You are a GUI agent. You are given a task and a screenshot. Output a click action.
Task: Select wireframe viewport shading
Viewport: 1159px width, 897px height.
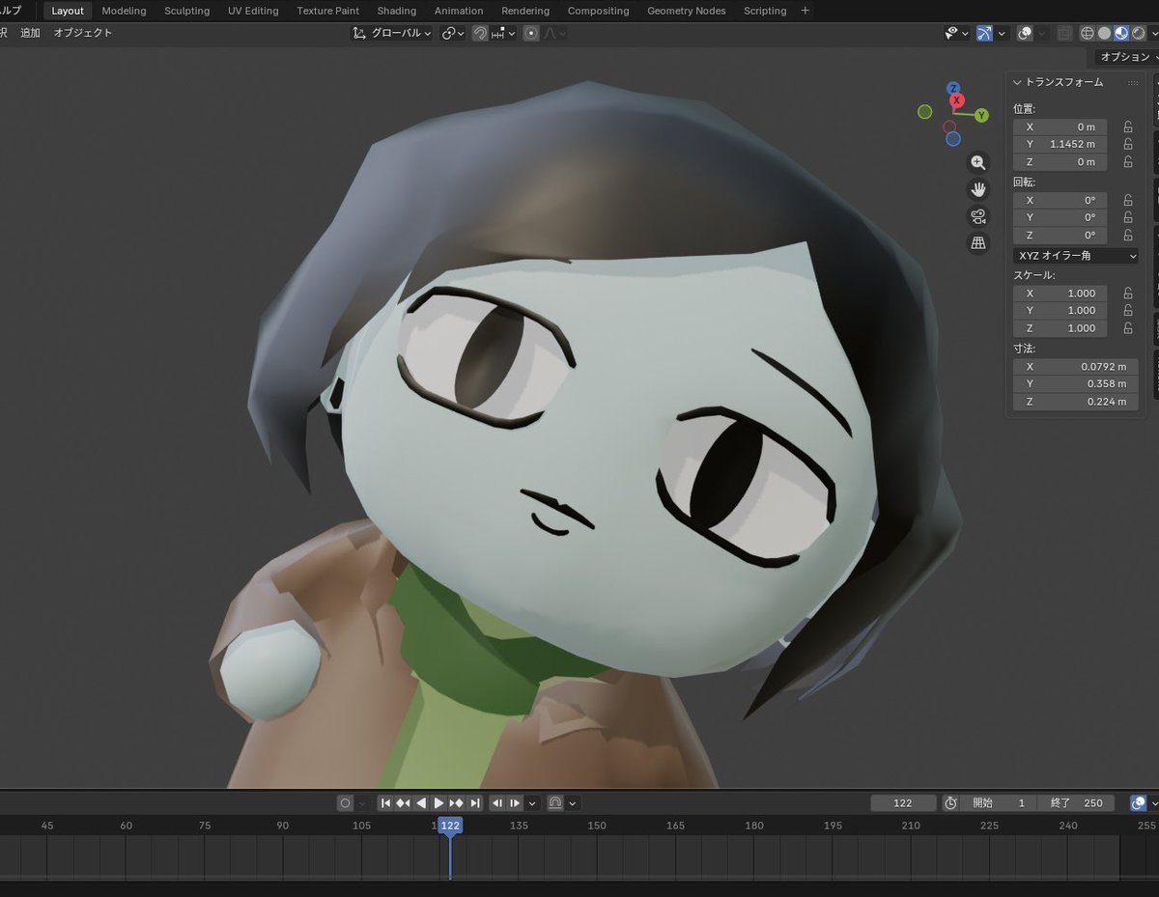(1088, 33)
